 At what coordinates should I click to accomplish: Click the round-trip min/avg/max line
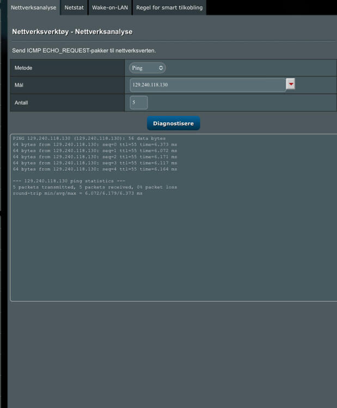pyautogui.click(x=77, y=193)
